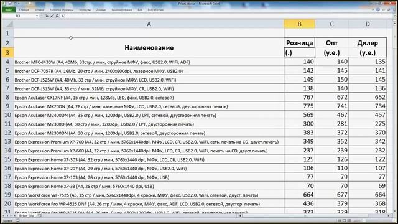This screenshot has height=224, width=398.
Task: Open the Формулы ribbon tab
Action: [85, 10]
